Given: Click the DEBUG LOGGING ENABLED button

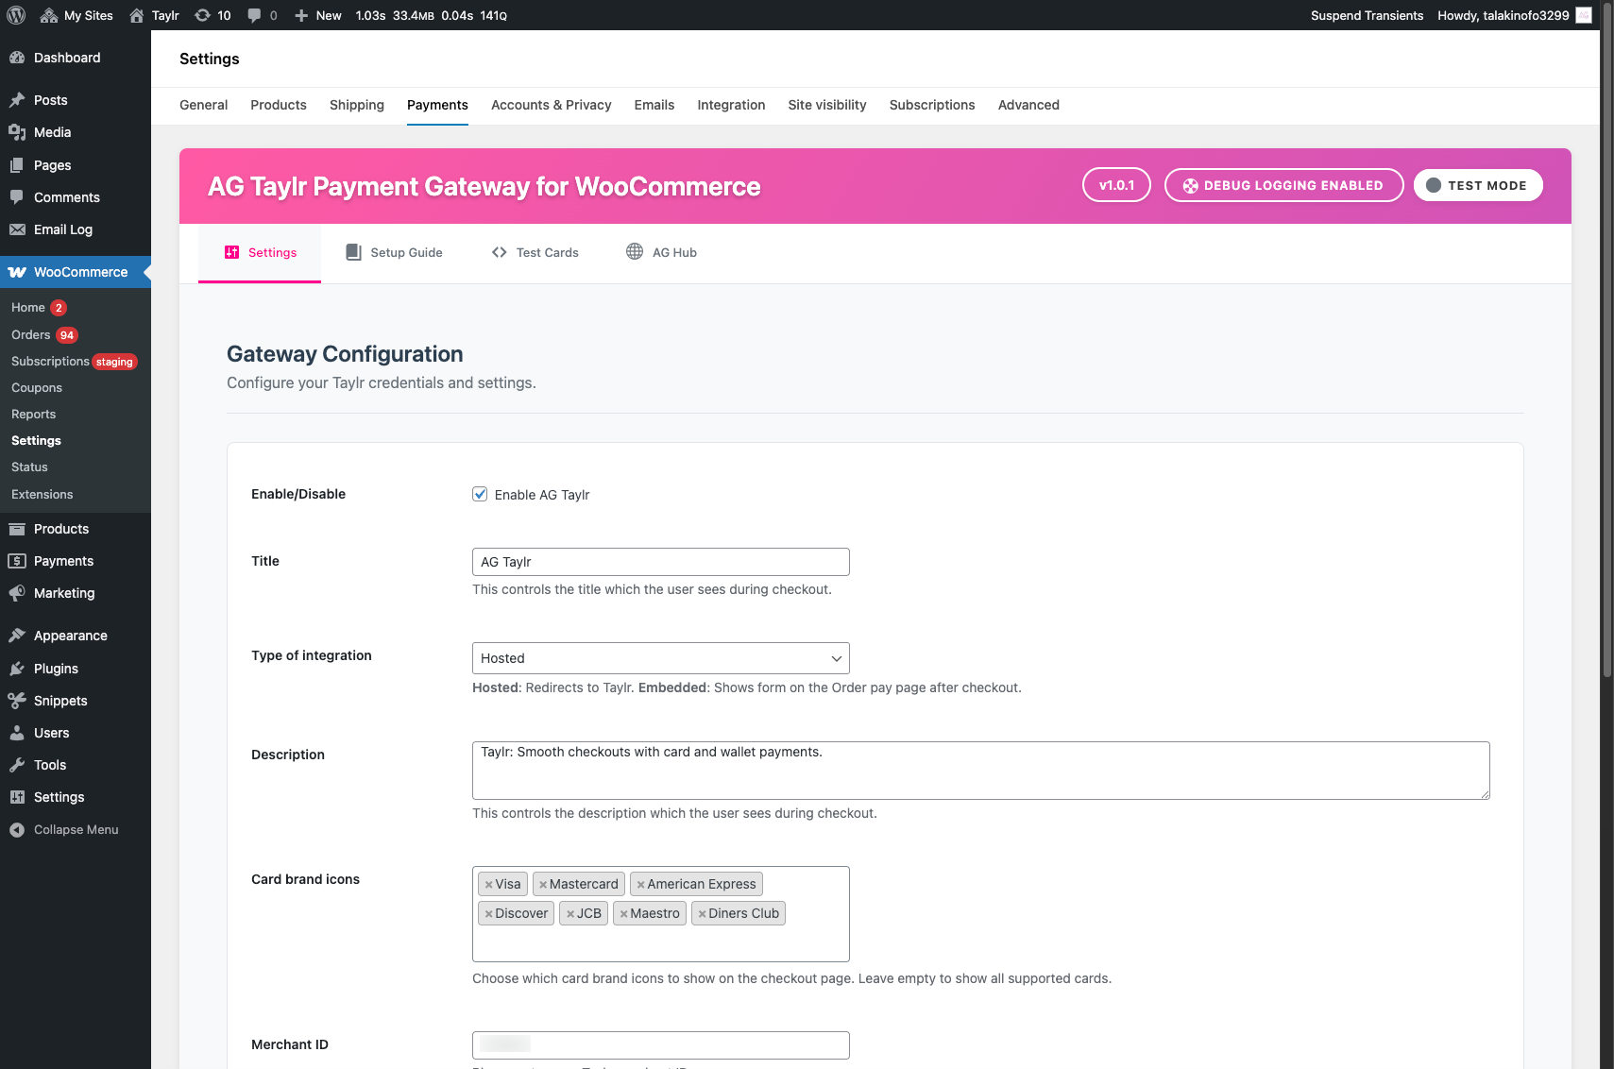Looking at the screenshot, I should point(1284,185).
